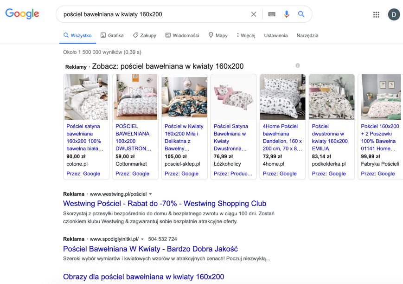Open the Mapy tab
403x284 pixels.
pyautogui.click(x=218, y=35)
